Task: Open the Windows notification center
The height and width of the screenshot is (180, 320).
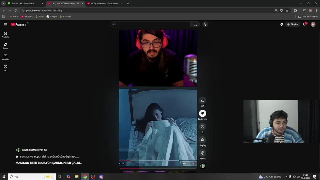Action: [315, 177]
